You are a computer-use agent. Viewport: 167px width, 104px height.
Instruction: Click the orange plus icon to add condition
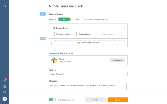(79, 43)
